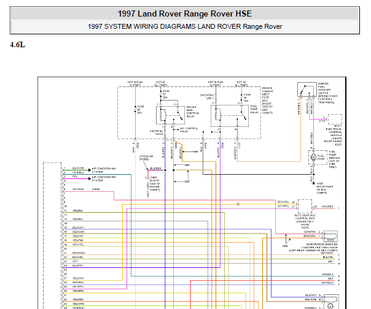Click the "1997 Land Rover Range Rover HSE" heading

coord(184,13)
